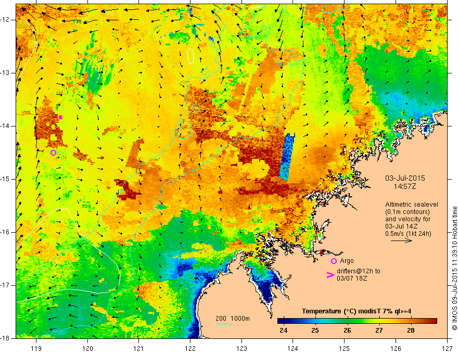
Task: Click the '03-Jul 14Z' text
Action: coord(401,226)
